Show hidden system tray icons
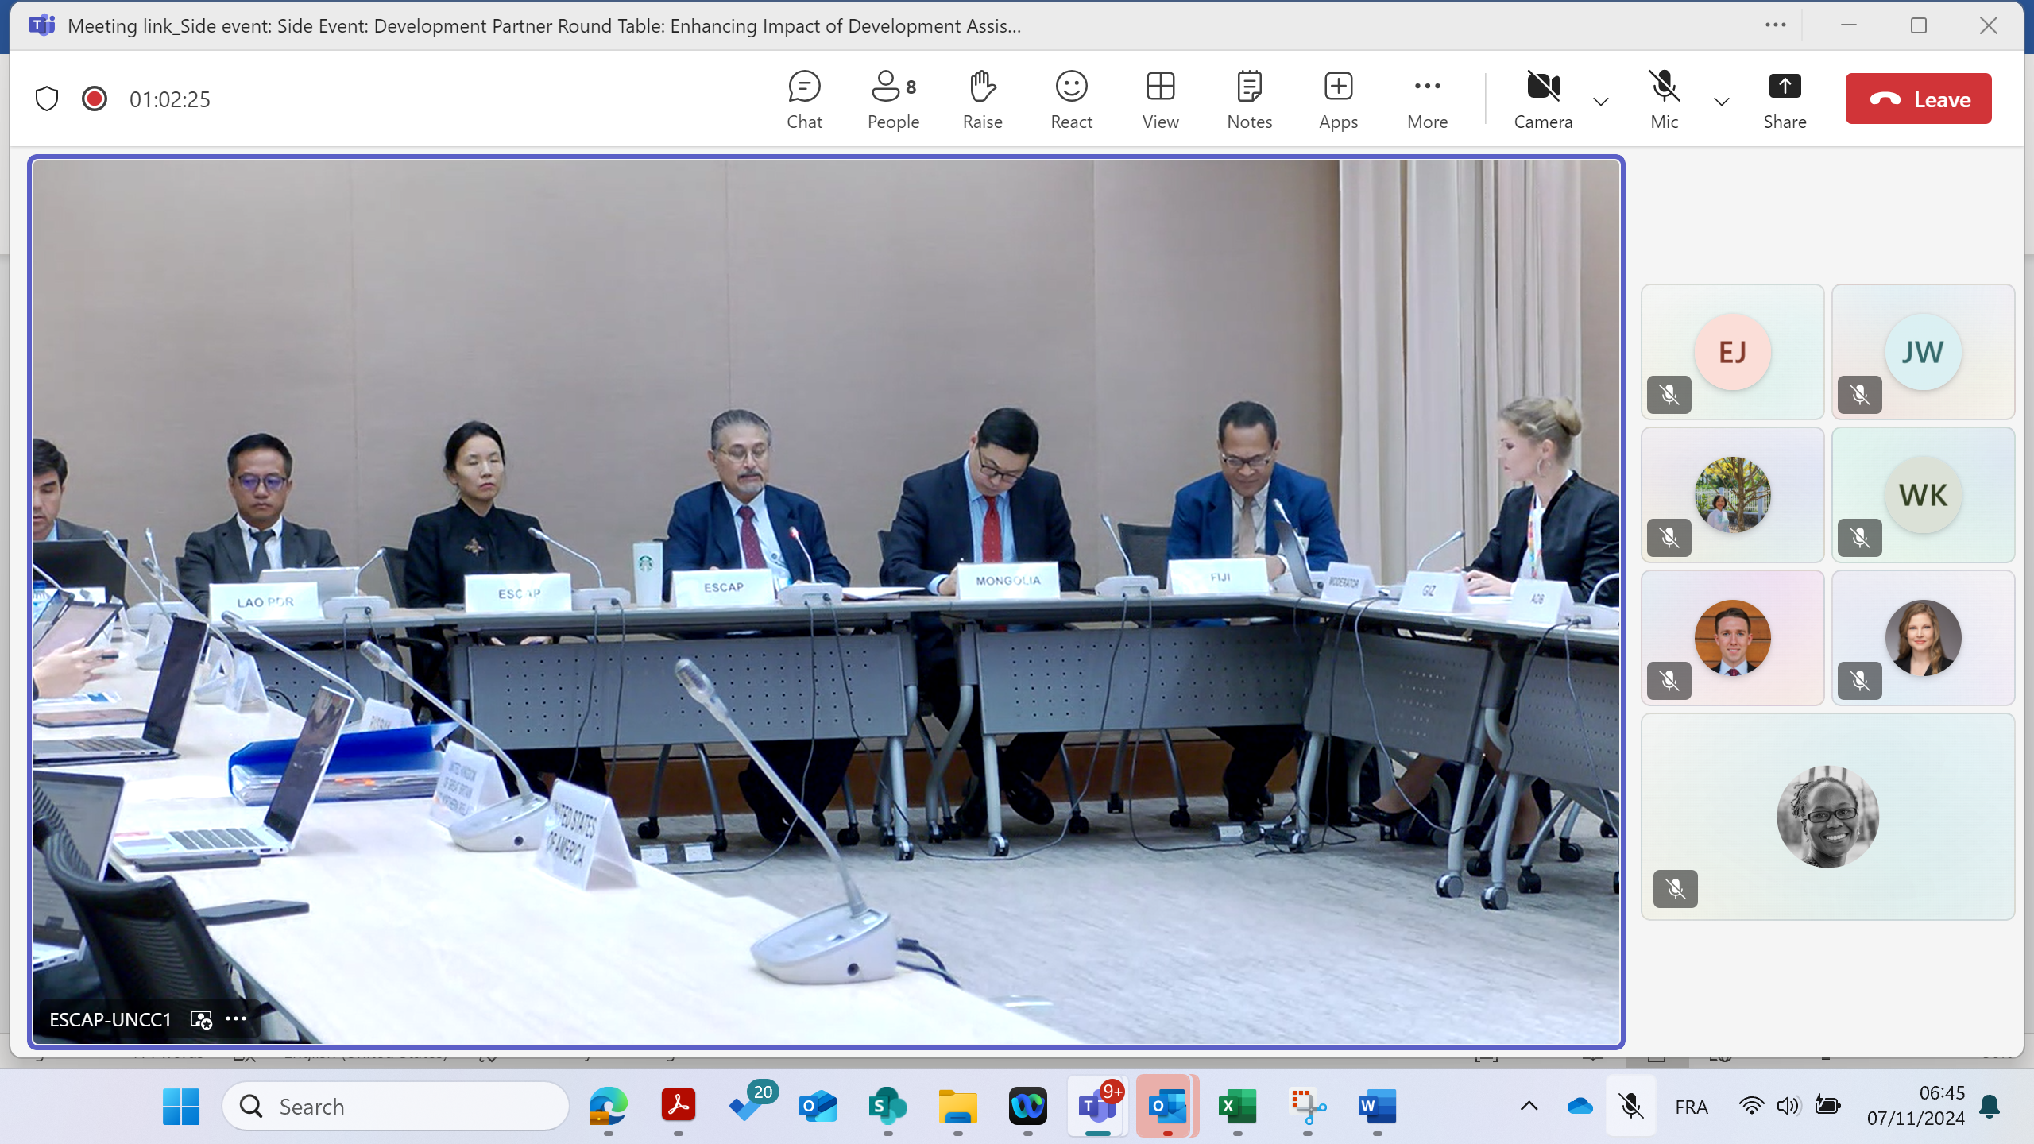The width and height of the screenshot is (2034, 1144). tap(1529, 1107)
